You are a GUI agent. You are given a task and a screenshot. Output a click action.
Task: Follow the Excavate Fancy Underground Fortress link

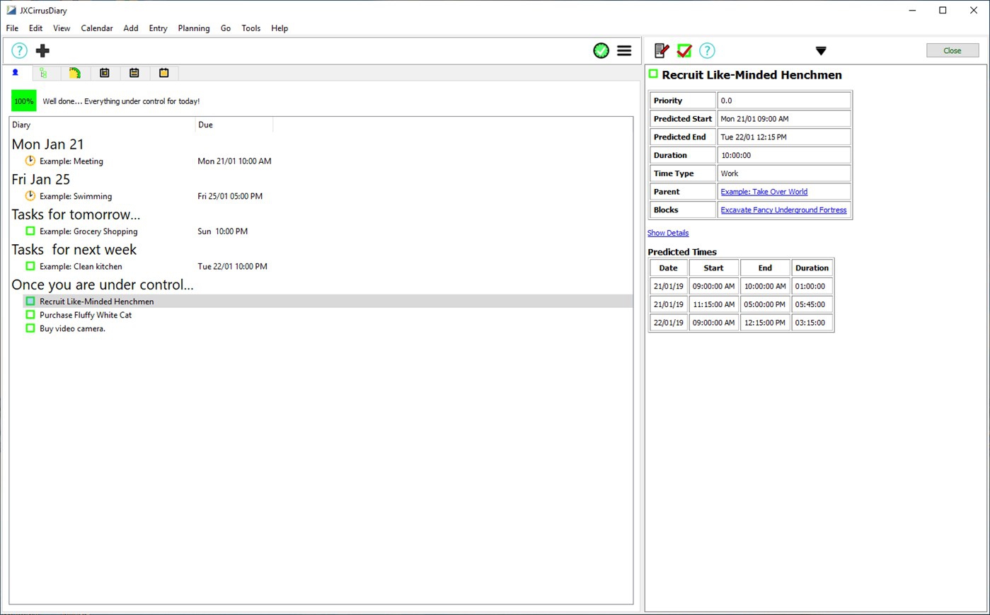click(783, 210)
